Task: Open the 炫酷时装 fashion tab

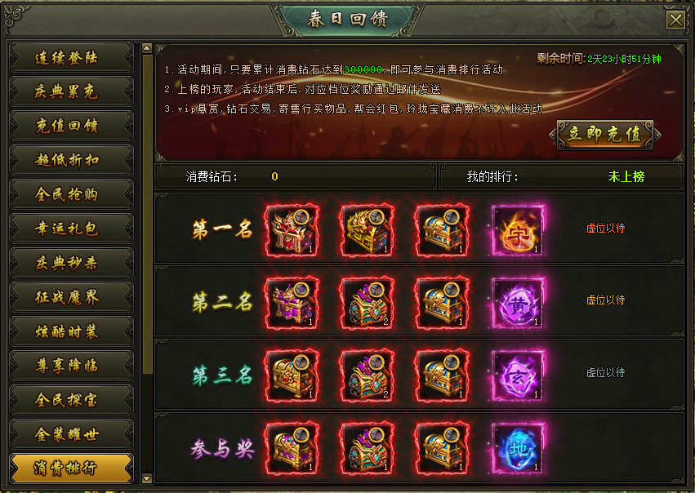Action: tap(71, 331)
